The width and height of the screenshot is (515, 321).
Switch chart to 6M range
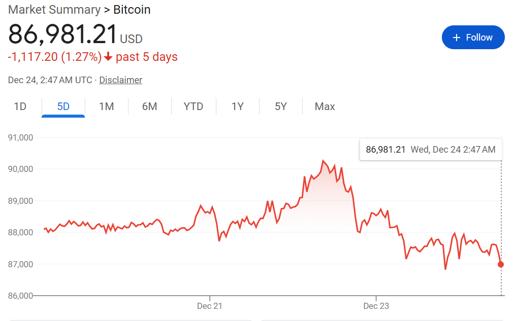point(149,106)
